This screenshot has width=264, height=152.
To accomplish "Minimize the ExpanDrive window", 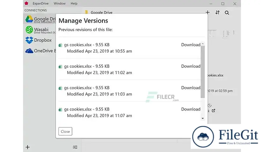I will [x=211, y=4].
